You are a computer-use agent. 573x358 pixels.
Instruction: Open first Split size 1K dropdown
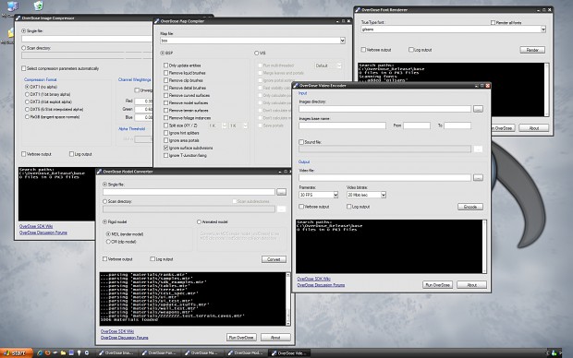(225, 125)
